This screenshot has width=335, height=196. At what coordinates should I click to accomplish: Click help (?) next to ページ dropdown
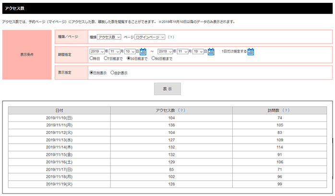pyautogui.click(x=171, y=37)
